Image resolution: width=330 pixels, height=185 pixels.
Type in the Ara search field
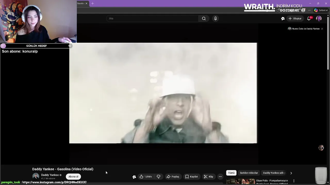click(152, 18)
